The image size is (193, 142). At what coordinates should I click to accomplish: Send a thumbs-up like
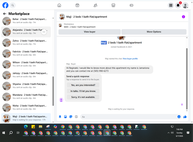(185, 117)
